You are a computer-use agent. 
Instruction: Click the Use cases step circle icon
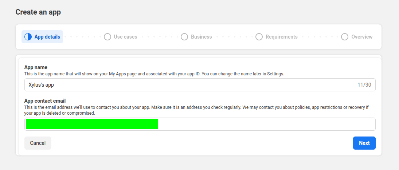click(x=107, y=37)
